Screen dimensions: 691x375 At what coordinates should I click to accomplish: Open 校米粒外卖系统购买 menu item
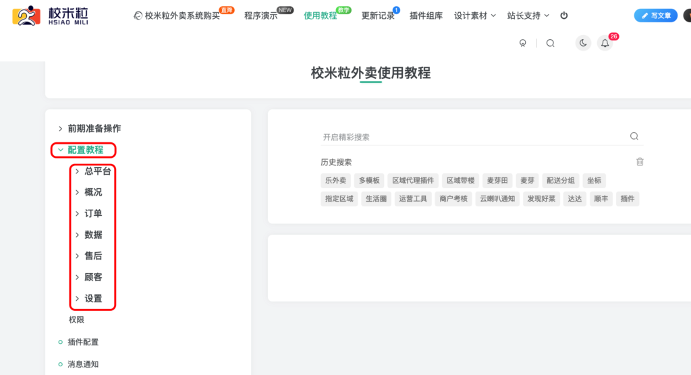[x=177, y=16]
